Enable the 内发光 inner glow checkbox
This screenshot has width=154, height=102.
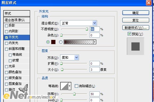(x=6, y=43)
